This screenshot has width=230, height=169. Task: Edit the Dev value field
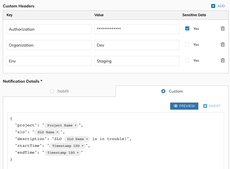tap(137, 45)
